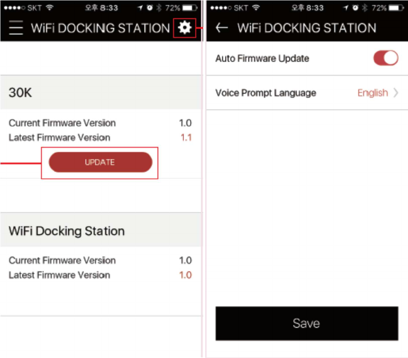This screenshot has height=358, width=408.
Task: Tap the 30K Current Firmware Version row
Action: coord(100,123)
